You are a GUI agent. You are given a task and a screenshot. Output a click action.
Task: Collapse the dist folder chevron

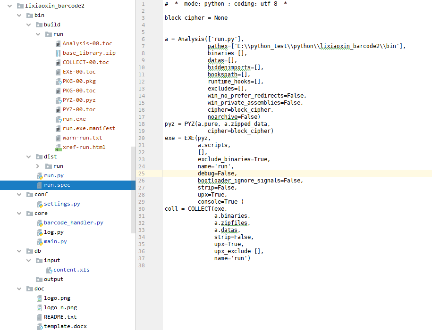29,157
